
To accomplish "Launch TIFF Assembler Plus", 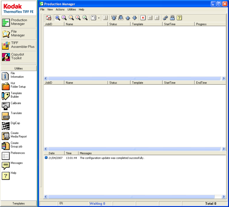I will click(x=19, y=45).
